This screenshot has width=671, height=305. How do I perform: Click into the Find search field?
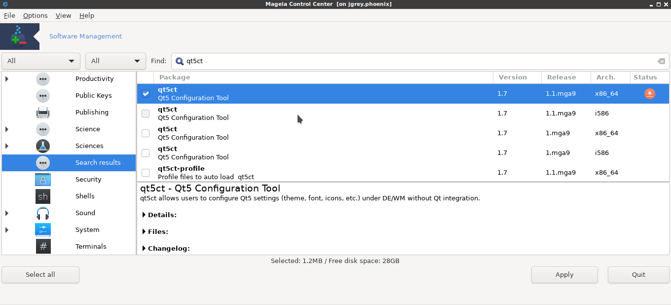point(419,61)
